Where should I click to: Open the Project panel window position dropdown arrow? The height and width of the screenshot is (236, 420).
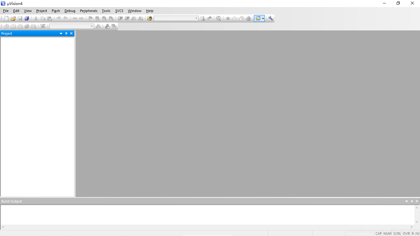[x=61, y=33]
